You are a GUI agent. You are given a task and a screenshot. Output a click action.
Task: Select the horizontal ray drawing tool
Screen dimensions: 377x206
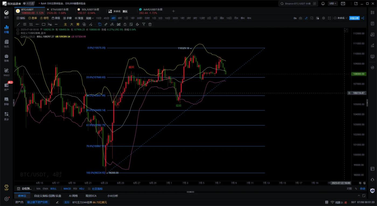(x=37, y=24)
